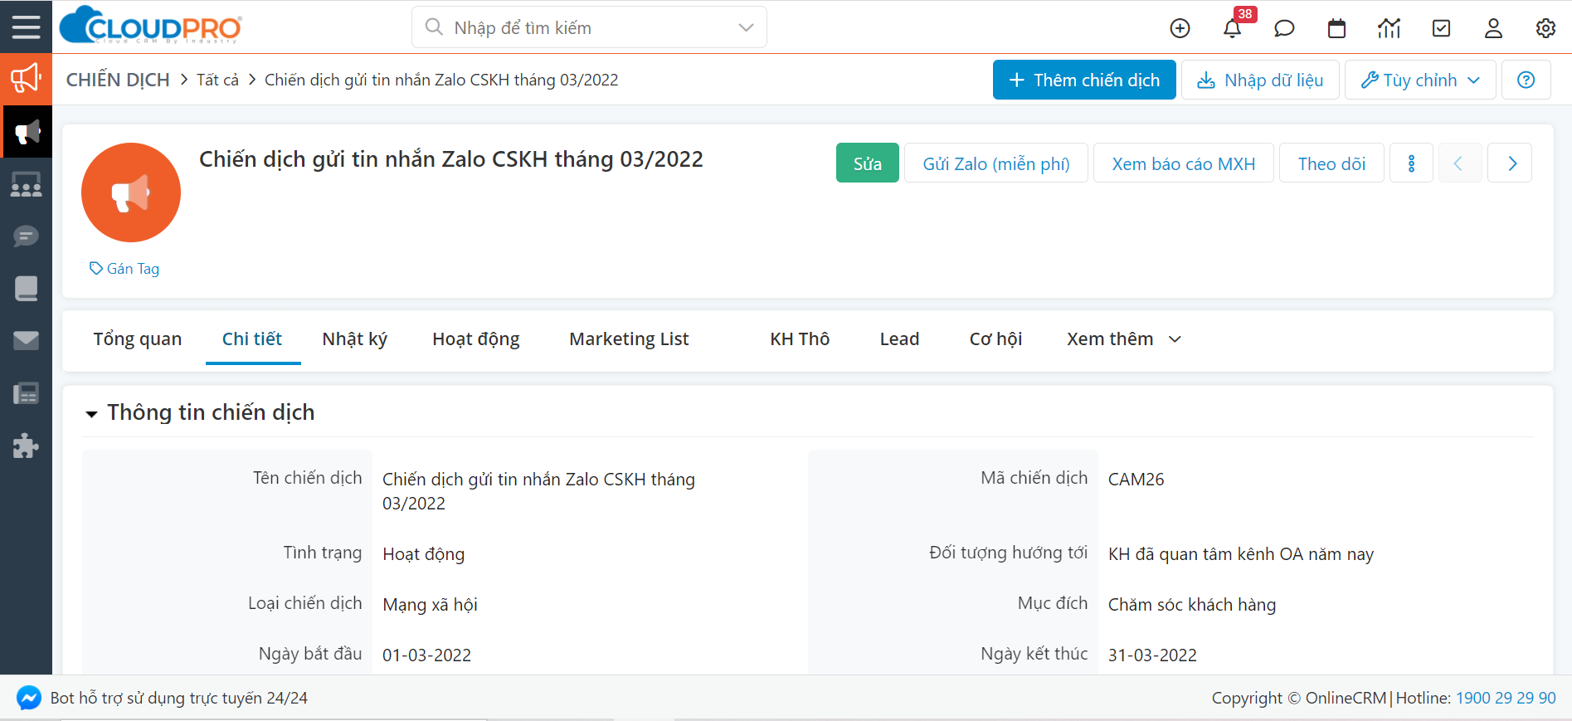Select the Chi tiết tab

tap(252, 339)
